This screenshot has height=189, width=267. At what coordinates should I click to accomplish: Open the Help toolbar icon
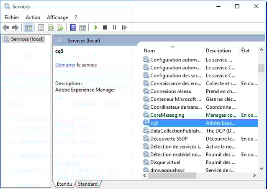(x=73, y=28)
